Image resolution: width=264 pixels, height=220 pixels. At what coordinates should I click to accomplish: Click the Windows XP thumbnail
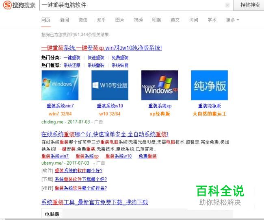[x=160, y=85]
